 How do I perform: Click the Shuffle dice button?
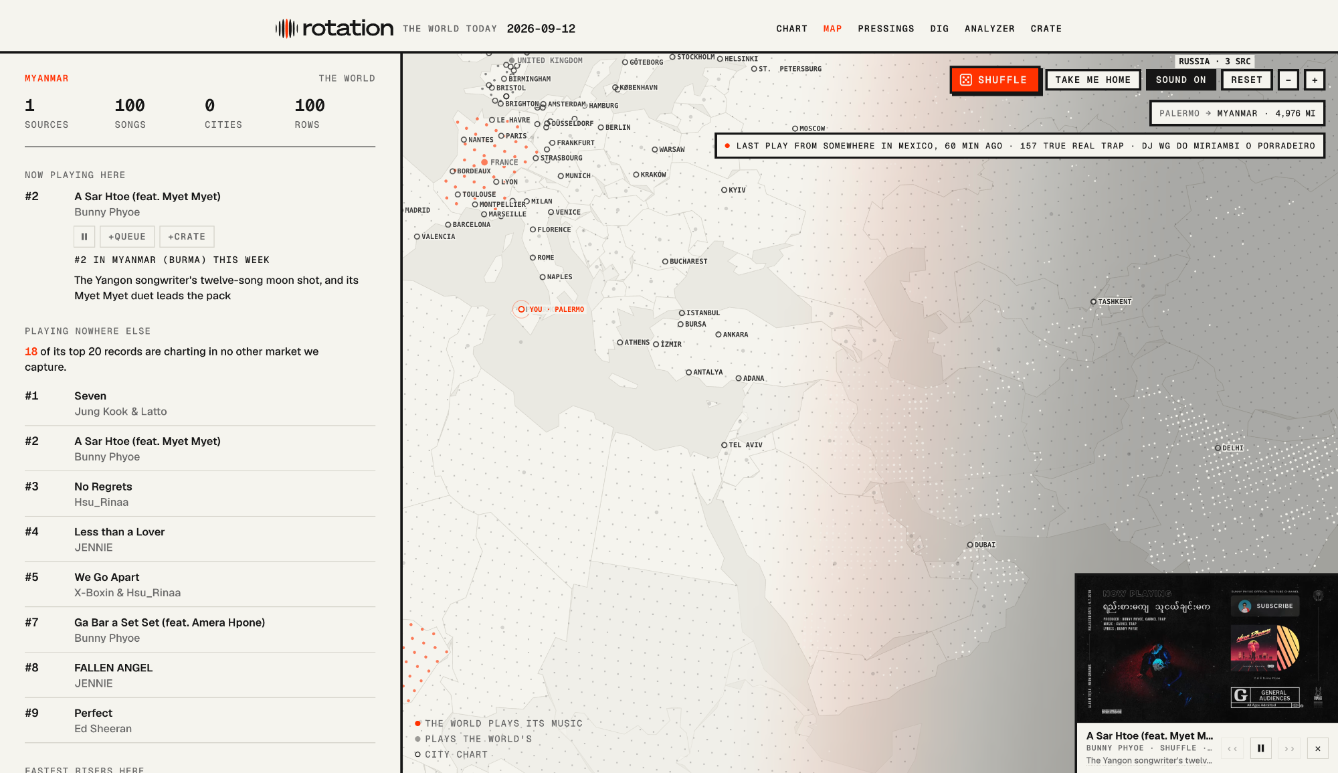(x=995, y=80)
